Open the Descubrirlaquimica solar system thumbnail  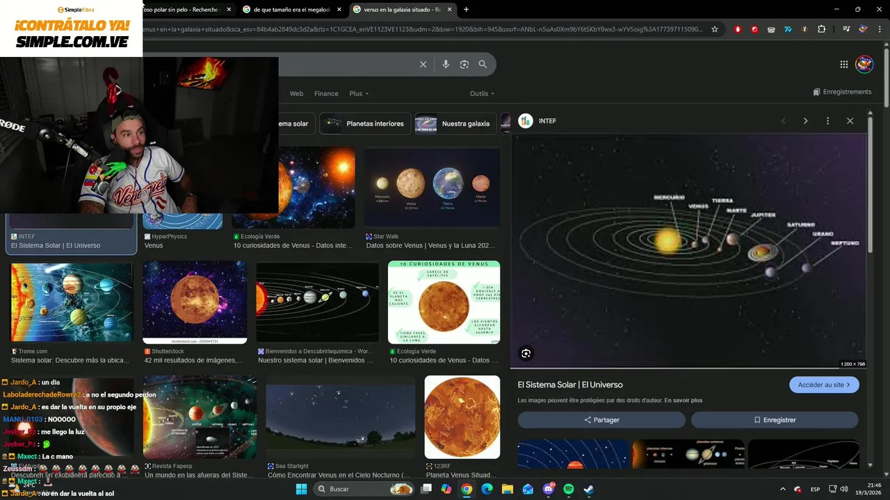point(318,302)
